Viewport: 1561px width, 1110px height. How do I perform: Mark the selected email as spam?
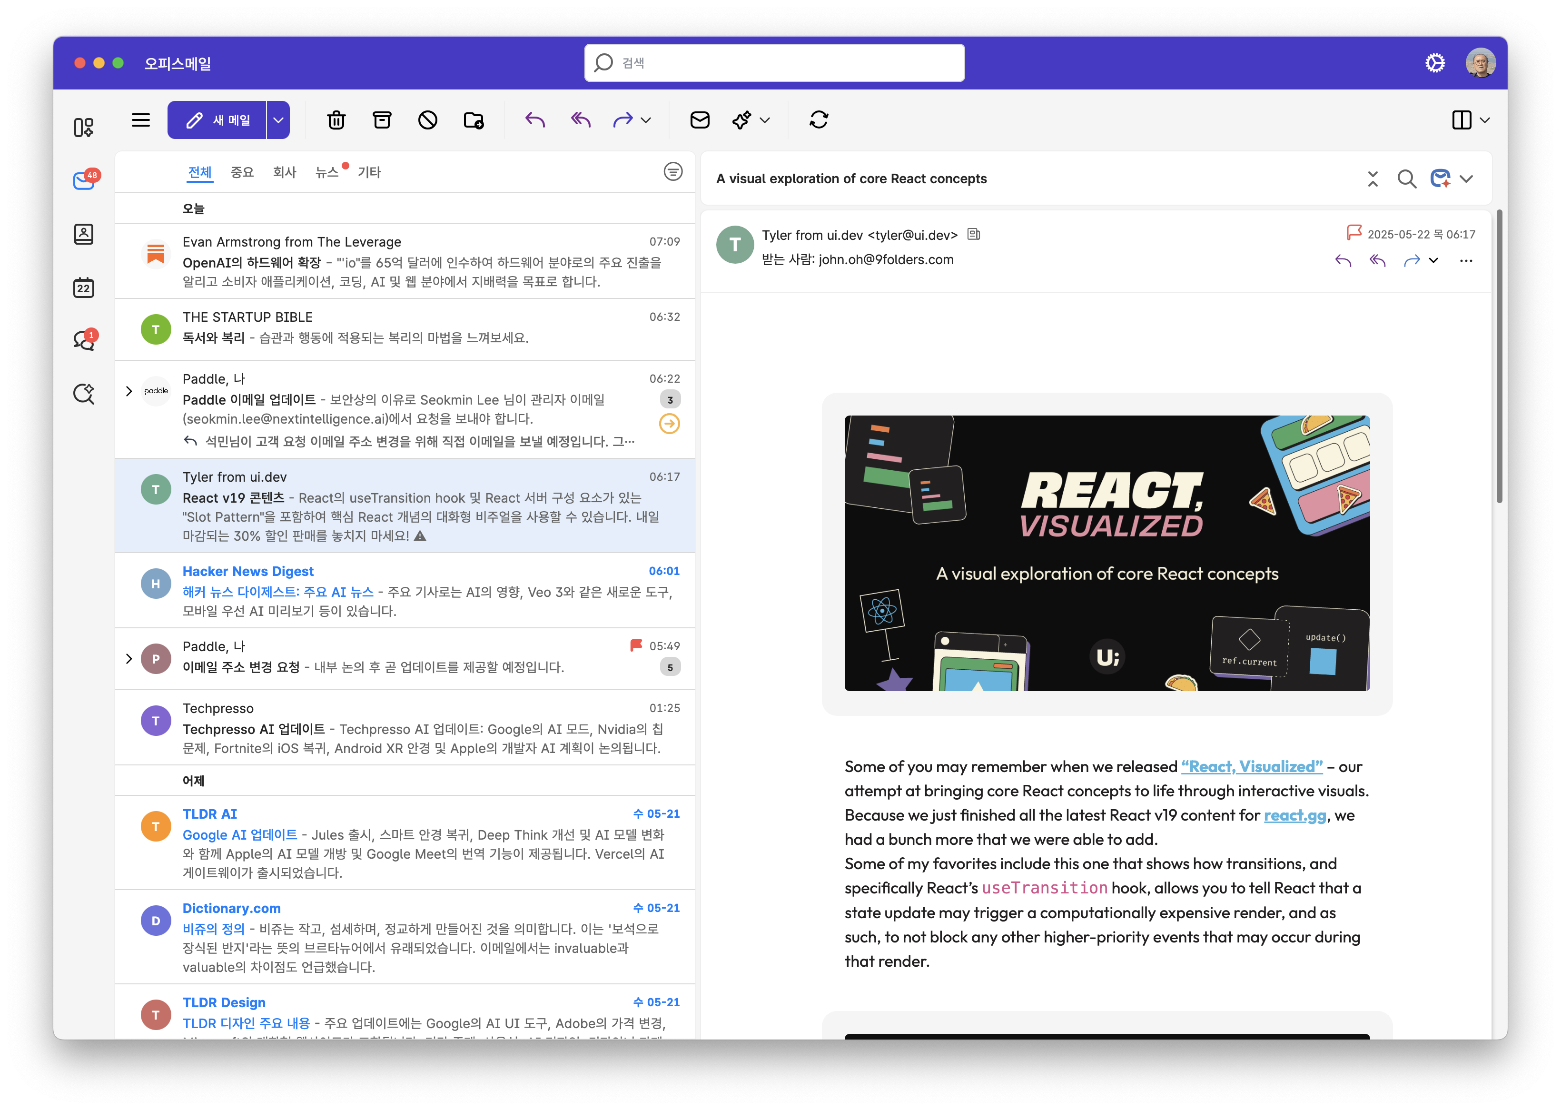click(x=428, y=120)
